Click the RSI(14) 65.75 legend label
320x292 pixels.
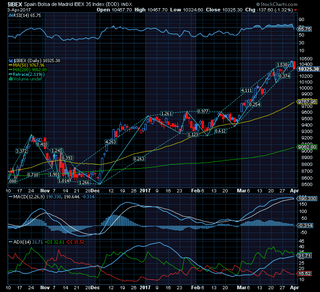pyautogui.click(x=27, y=16)
